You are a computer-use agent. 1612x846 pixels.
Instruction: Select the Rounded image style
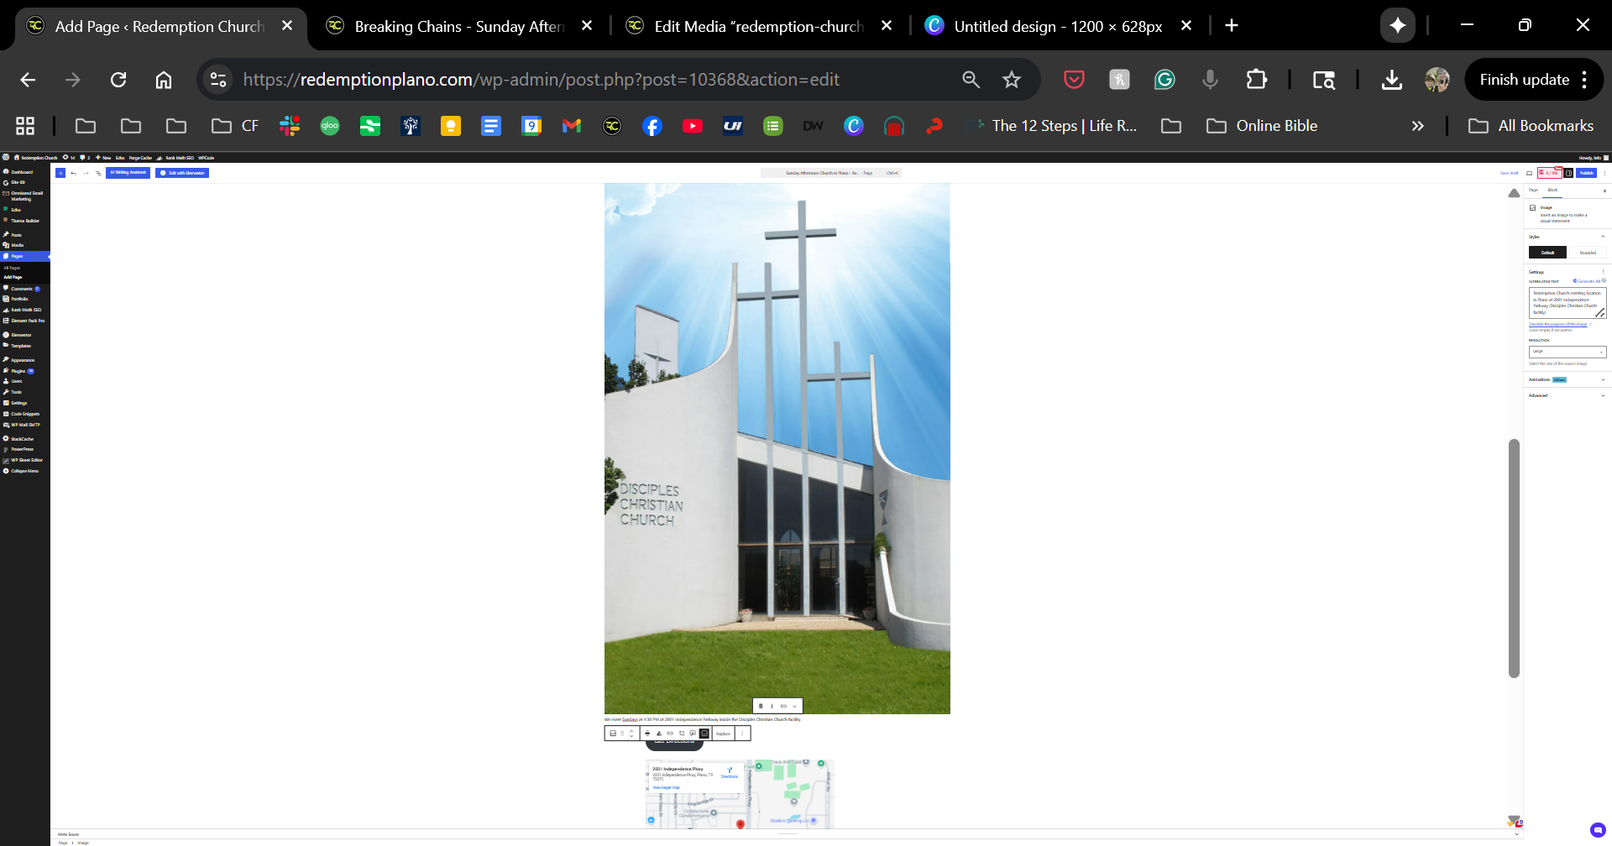coord(1588,253)
